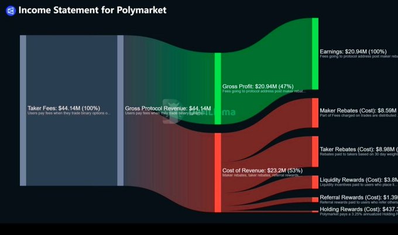Click the bright green Earnings node bar
Viewport: 398px width, 235px height.
[315, 53]
